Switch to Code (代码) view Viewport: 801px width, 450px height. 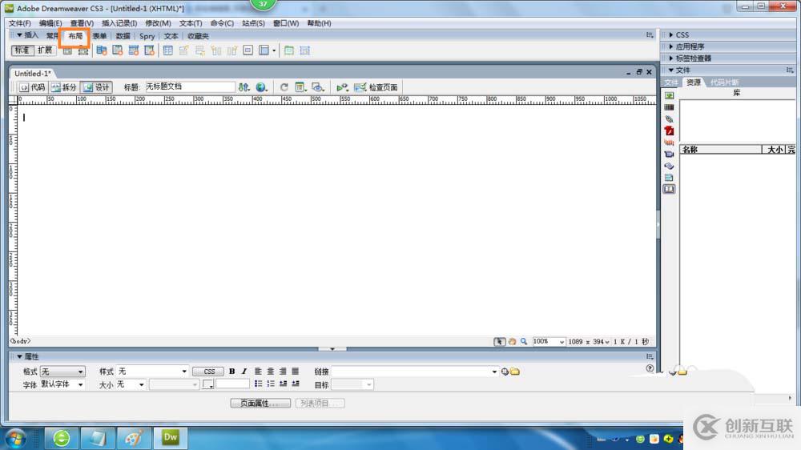(33, 87)
